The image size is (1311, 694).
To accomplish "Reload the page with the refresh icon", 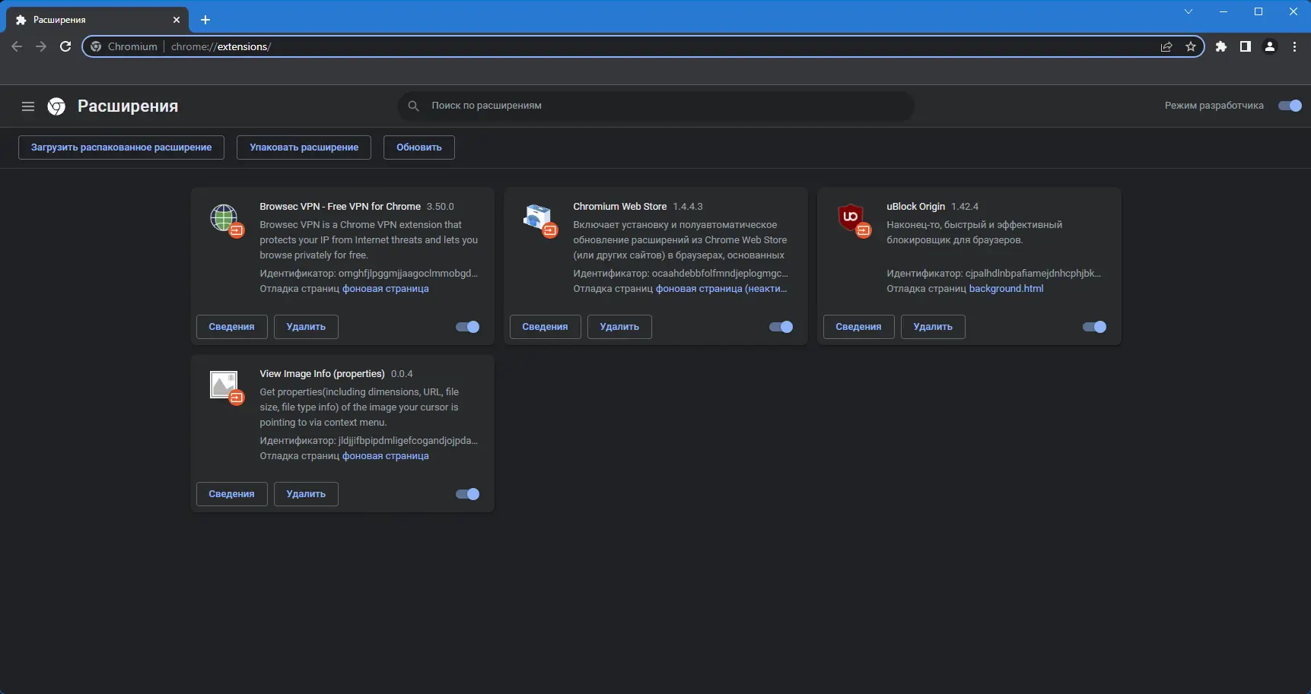I will click(x=65, y=46).
